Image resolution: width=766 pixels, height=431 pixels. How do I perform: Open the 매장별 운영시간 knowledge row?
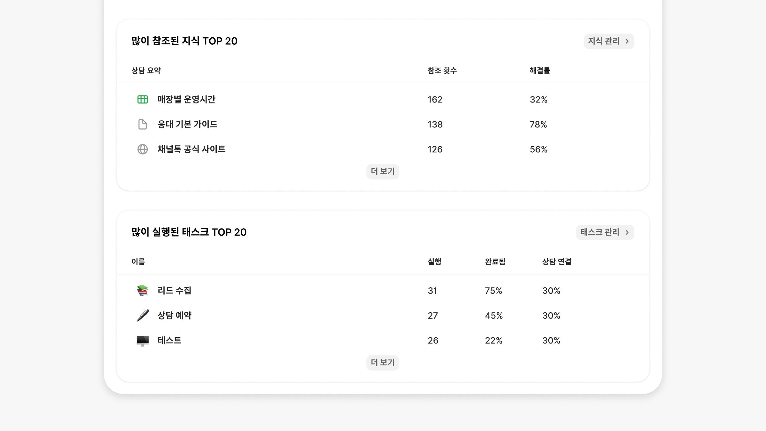coord(186,100)
